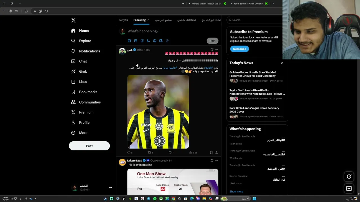Open the floating messages envelope button
The height and width of the screenshot is (202, 360).
click(x=349, y=189)
